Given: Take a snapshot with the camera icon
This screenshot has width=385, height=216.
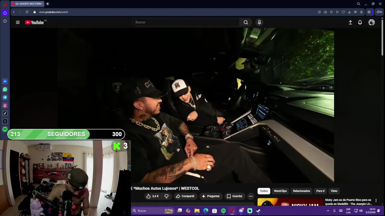Looking at the screenshot, I should pos(325,12).
